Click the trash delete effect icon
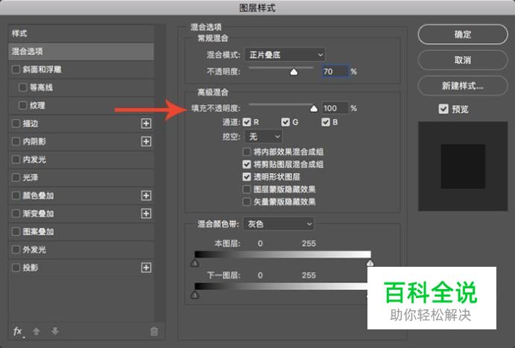The width and height of the screenshot is (515, 348). click(154, 332)
